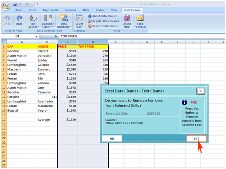Click the cell containing 911
The width and height of the screenshot is (226, 169).
[x=47, y=97]
